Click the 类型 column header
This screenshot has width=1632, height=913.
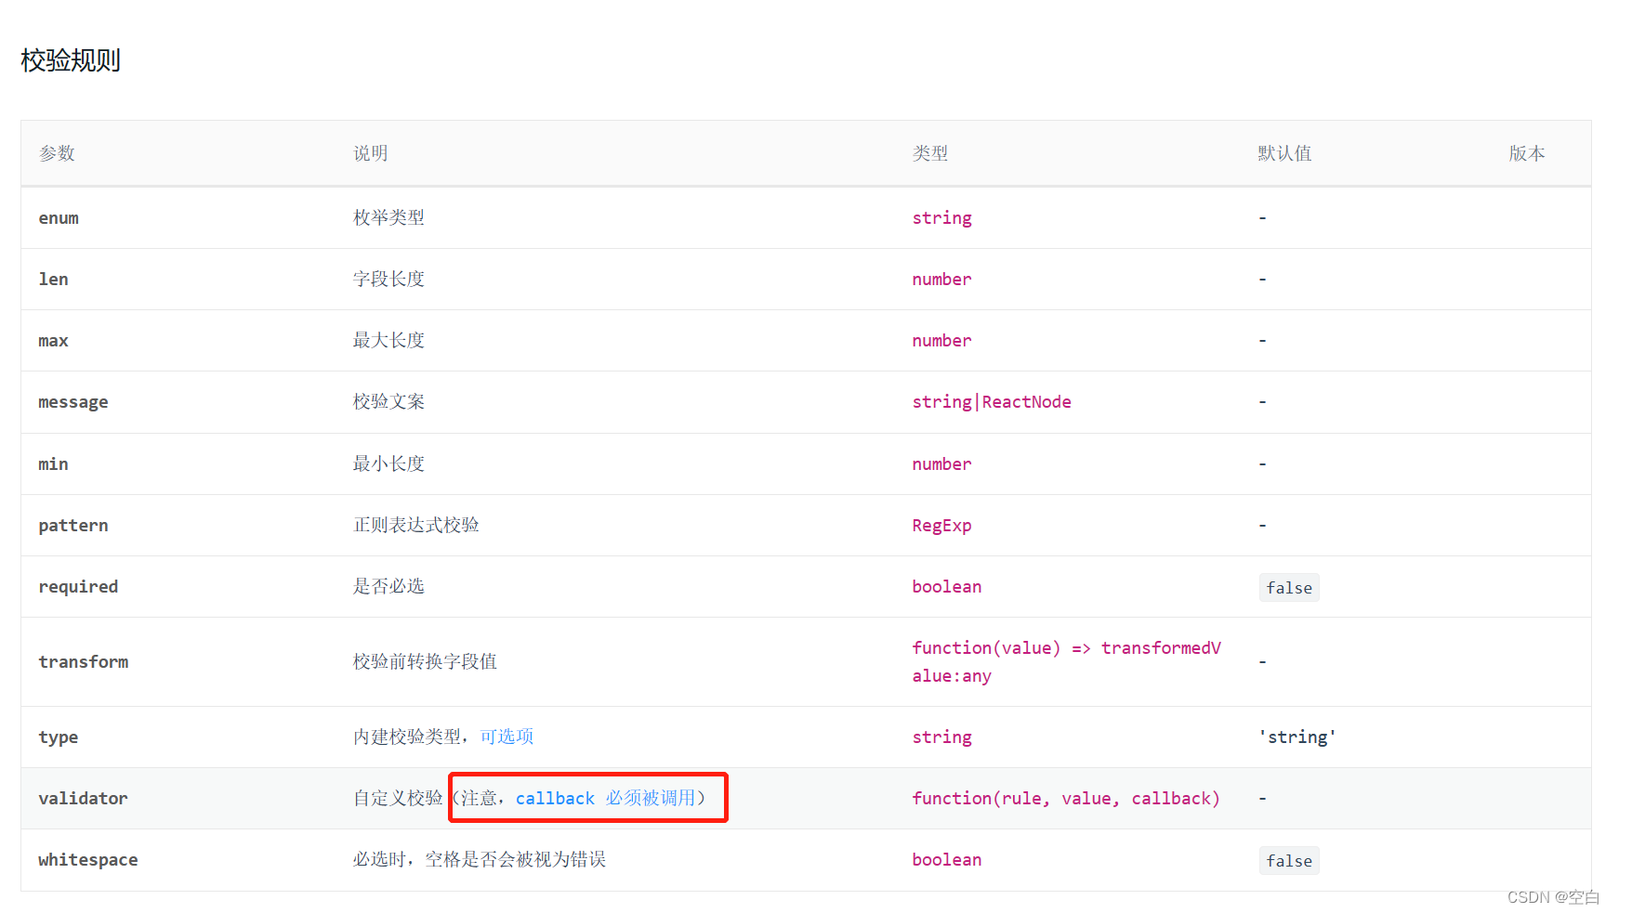pos(930,153)
